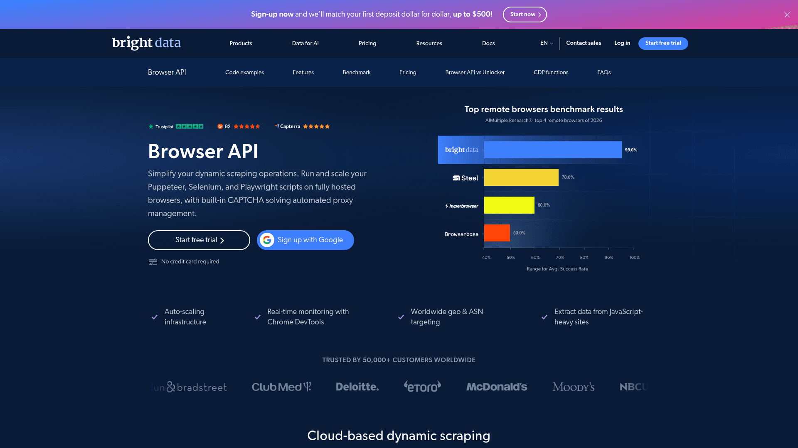The width and height of the screenshot is (798, 448).
Task: Close the sign-up promotion banner
Action: point(787,15)
